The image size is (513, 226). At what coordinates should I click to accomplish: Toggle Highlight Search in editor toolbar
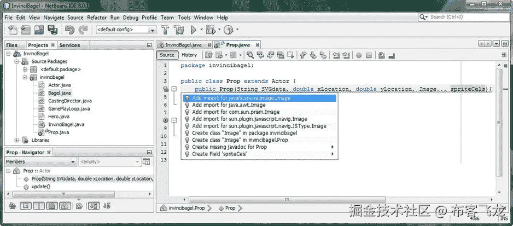pyautogui.click(x=281, y=55)
